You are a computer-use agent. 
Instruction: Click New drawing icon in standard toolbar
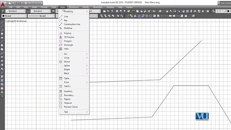pos(104,11)
